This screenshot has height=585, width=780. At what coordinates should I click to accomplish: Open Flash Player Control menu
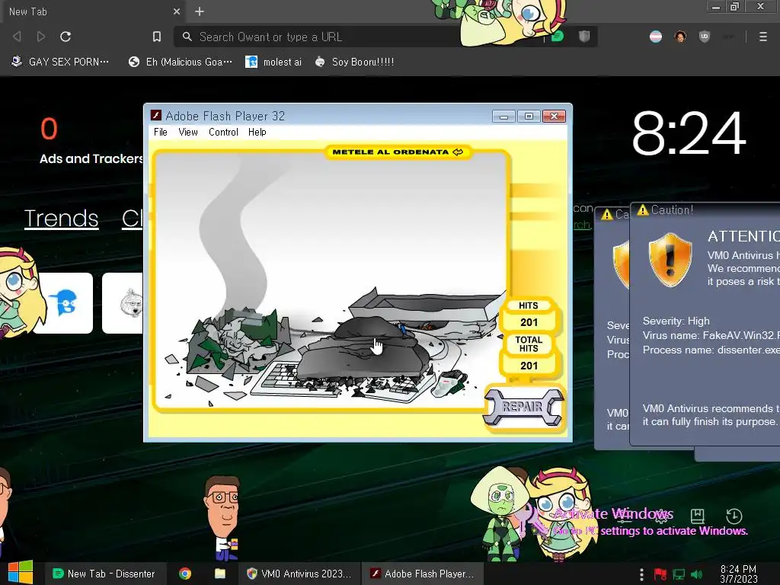(223, 132)
